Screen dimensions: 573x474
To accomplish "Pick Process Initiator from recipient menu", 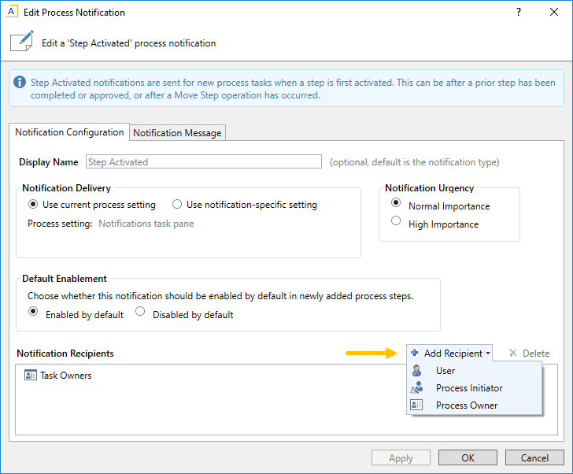I will click(469, 388).
